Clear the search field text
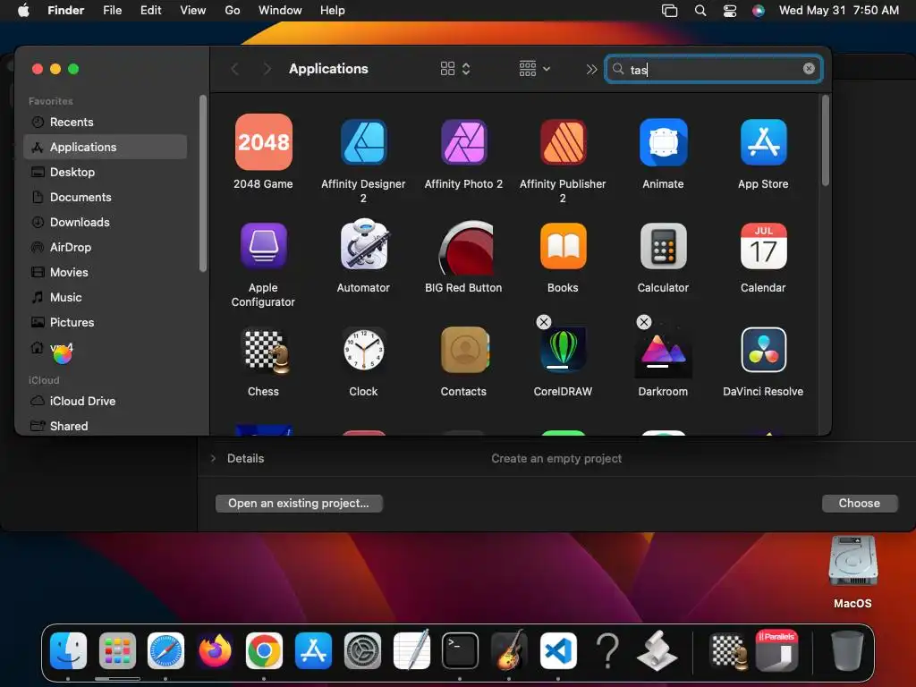 pyautogui.click(x=809, y=69)
